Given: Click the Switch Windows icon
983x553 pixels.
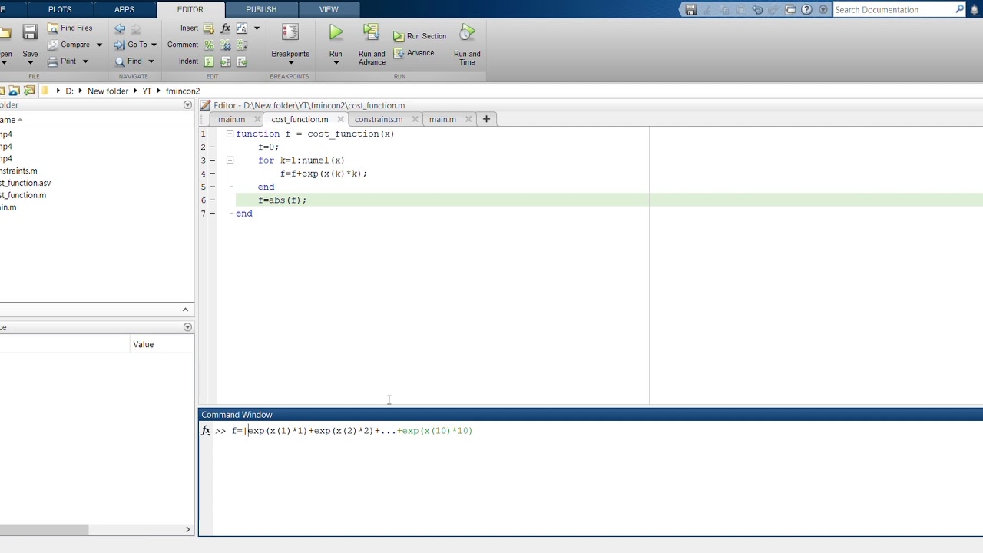Looking at the screenshot, I should pos(790,9).
